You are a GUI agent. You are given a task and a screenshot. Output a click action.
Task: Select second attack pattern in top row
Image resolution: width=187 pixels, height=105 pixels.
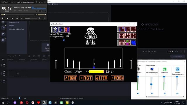pyautogui.click(x=127, y=29)
